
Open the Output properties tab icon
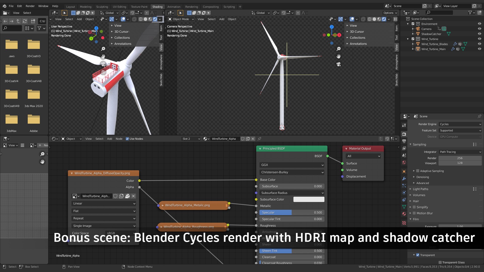coord(404,141)
